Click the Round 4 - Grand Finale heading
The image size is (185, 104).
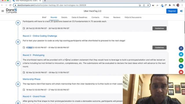point(34,96)
